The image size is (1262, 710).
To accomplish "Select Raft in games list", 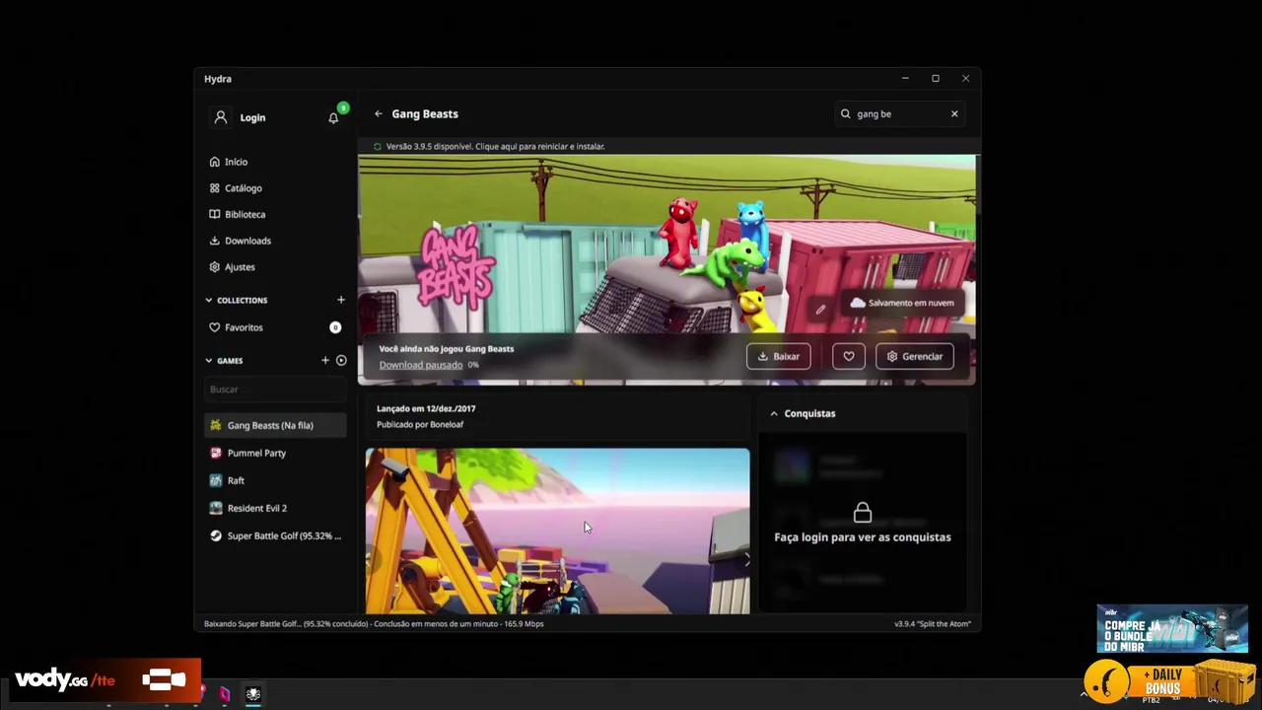I will tap(275, 480).
